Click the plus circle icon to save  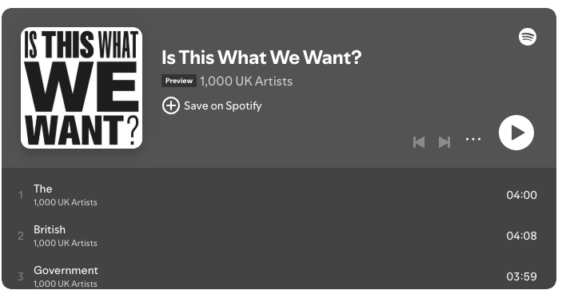171,105
